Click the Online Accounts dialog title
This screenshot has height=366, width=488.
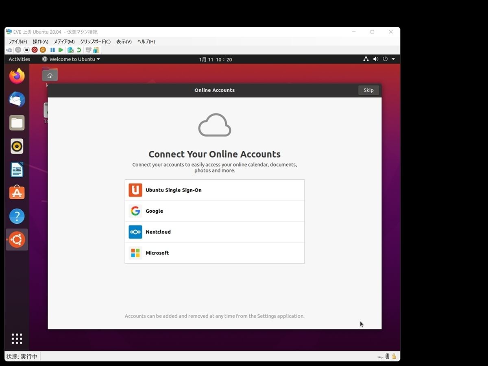215,90
